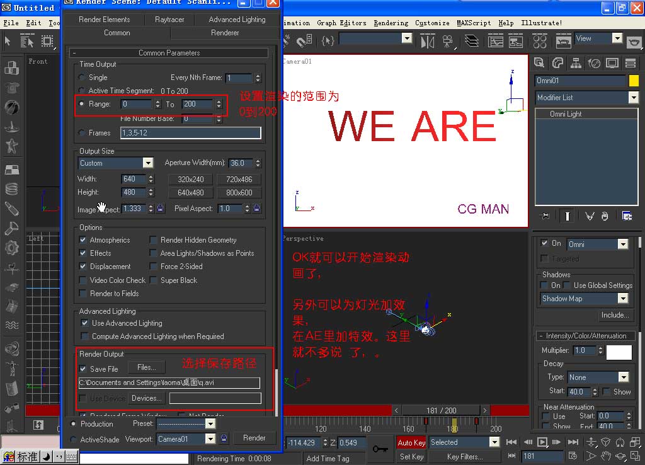The image size is (645, 465).
Task: Enable Render Hidden Geometry
Action: click(x=153, y=240)
